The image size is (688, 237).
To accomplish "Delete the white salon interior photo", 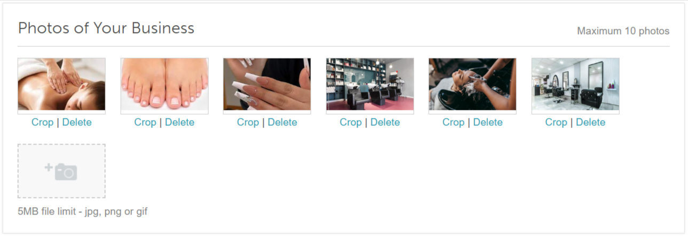I will point(590,122).
